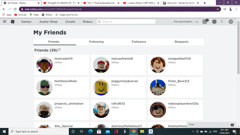This screenshot has width=240, height=135.
Task: Open piggyninjaduncan's smiley avatar
Action: pos(101,88)
